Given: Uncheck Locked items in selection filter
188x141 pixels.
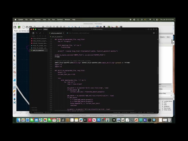Looking at the screenshot, I should click(x=163, y=101).
